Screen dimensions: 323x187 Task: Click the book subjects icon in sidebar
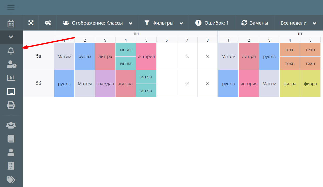11,139
